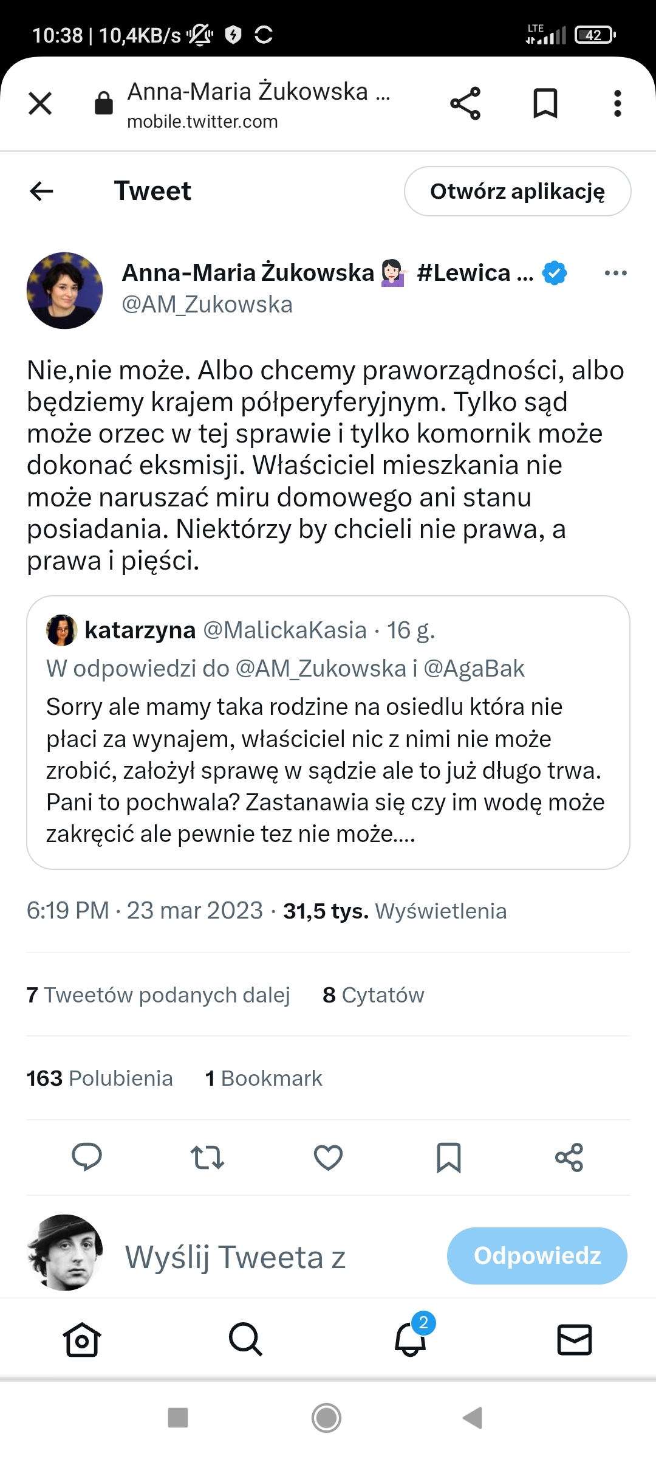Close the browser tab with the X
Viewport: 656px width, 1459px height.
40,103
